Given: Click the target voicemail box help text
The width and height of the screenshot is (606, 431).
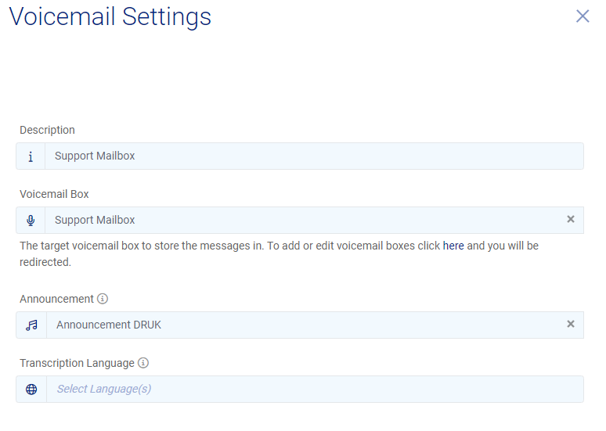Looking at the screenshot, I should 227,246.
